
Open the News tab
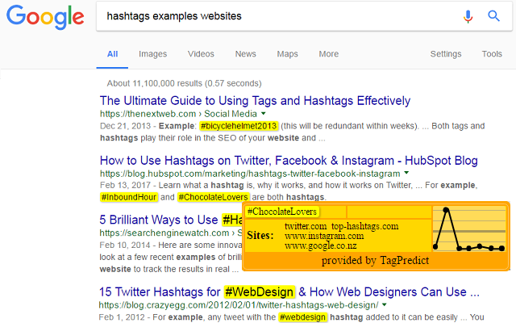pos(245,54)
